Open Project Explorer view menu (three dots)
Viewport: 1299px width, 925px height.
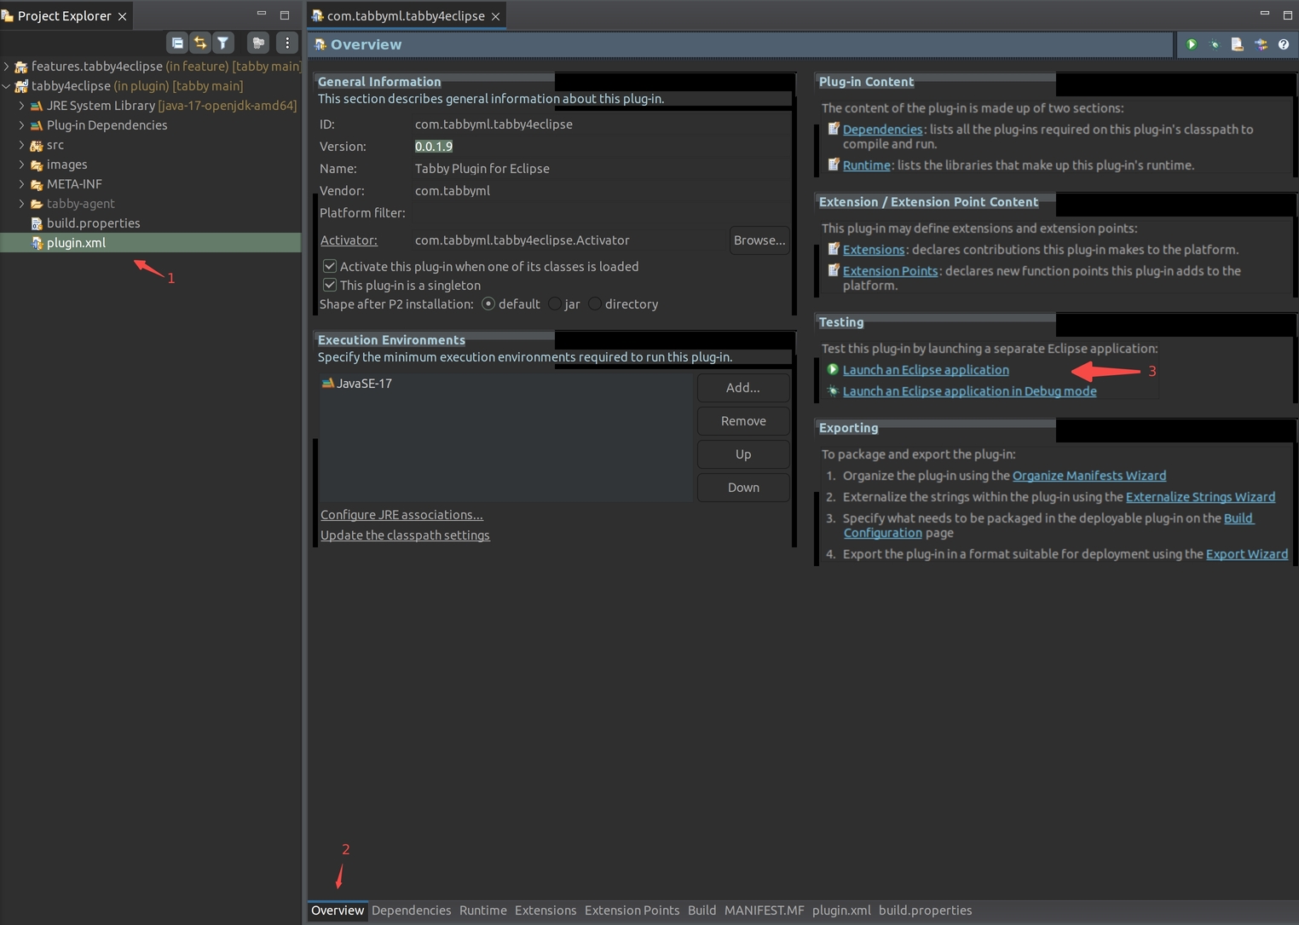(287, 43)
